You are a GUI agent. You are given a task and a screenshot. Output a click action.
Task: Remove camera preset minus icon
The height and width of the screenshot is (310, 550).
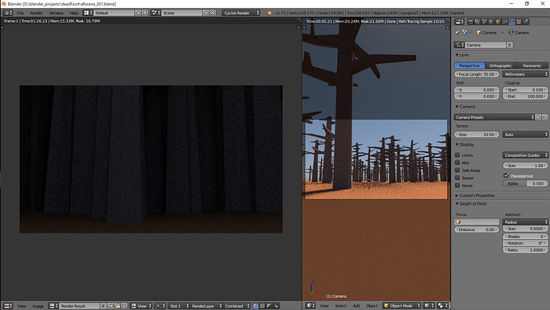click(544, 117)
